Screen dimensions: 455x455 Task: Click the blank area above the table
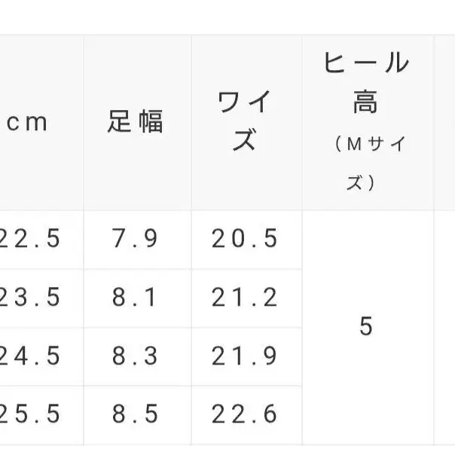(x=226, y=17)
